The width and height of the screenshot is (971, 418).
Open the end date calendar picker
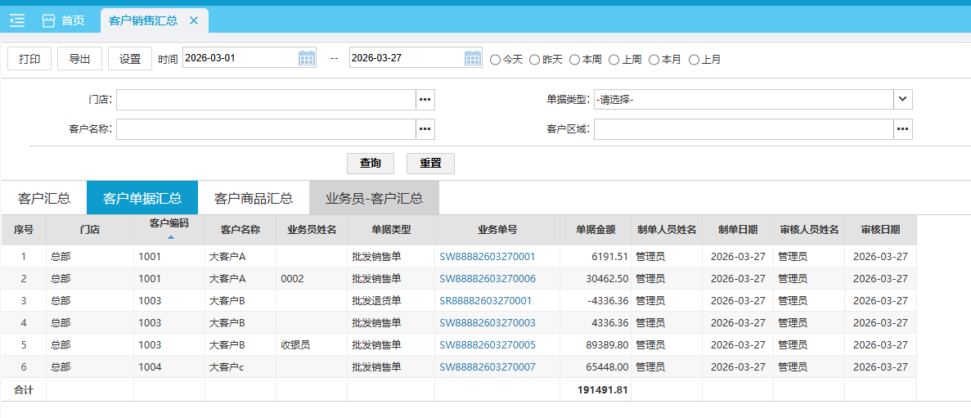pos(473,58)
